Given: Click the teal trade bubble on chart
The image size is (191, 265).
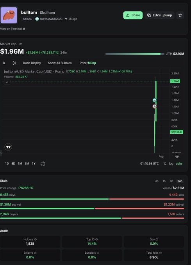Looking at the screenshot, I should tap(154, 100).
